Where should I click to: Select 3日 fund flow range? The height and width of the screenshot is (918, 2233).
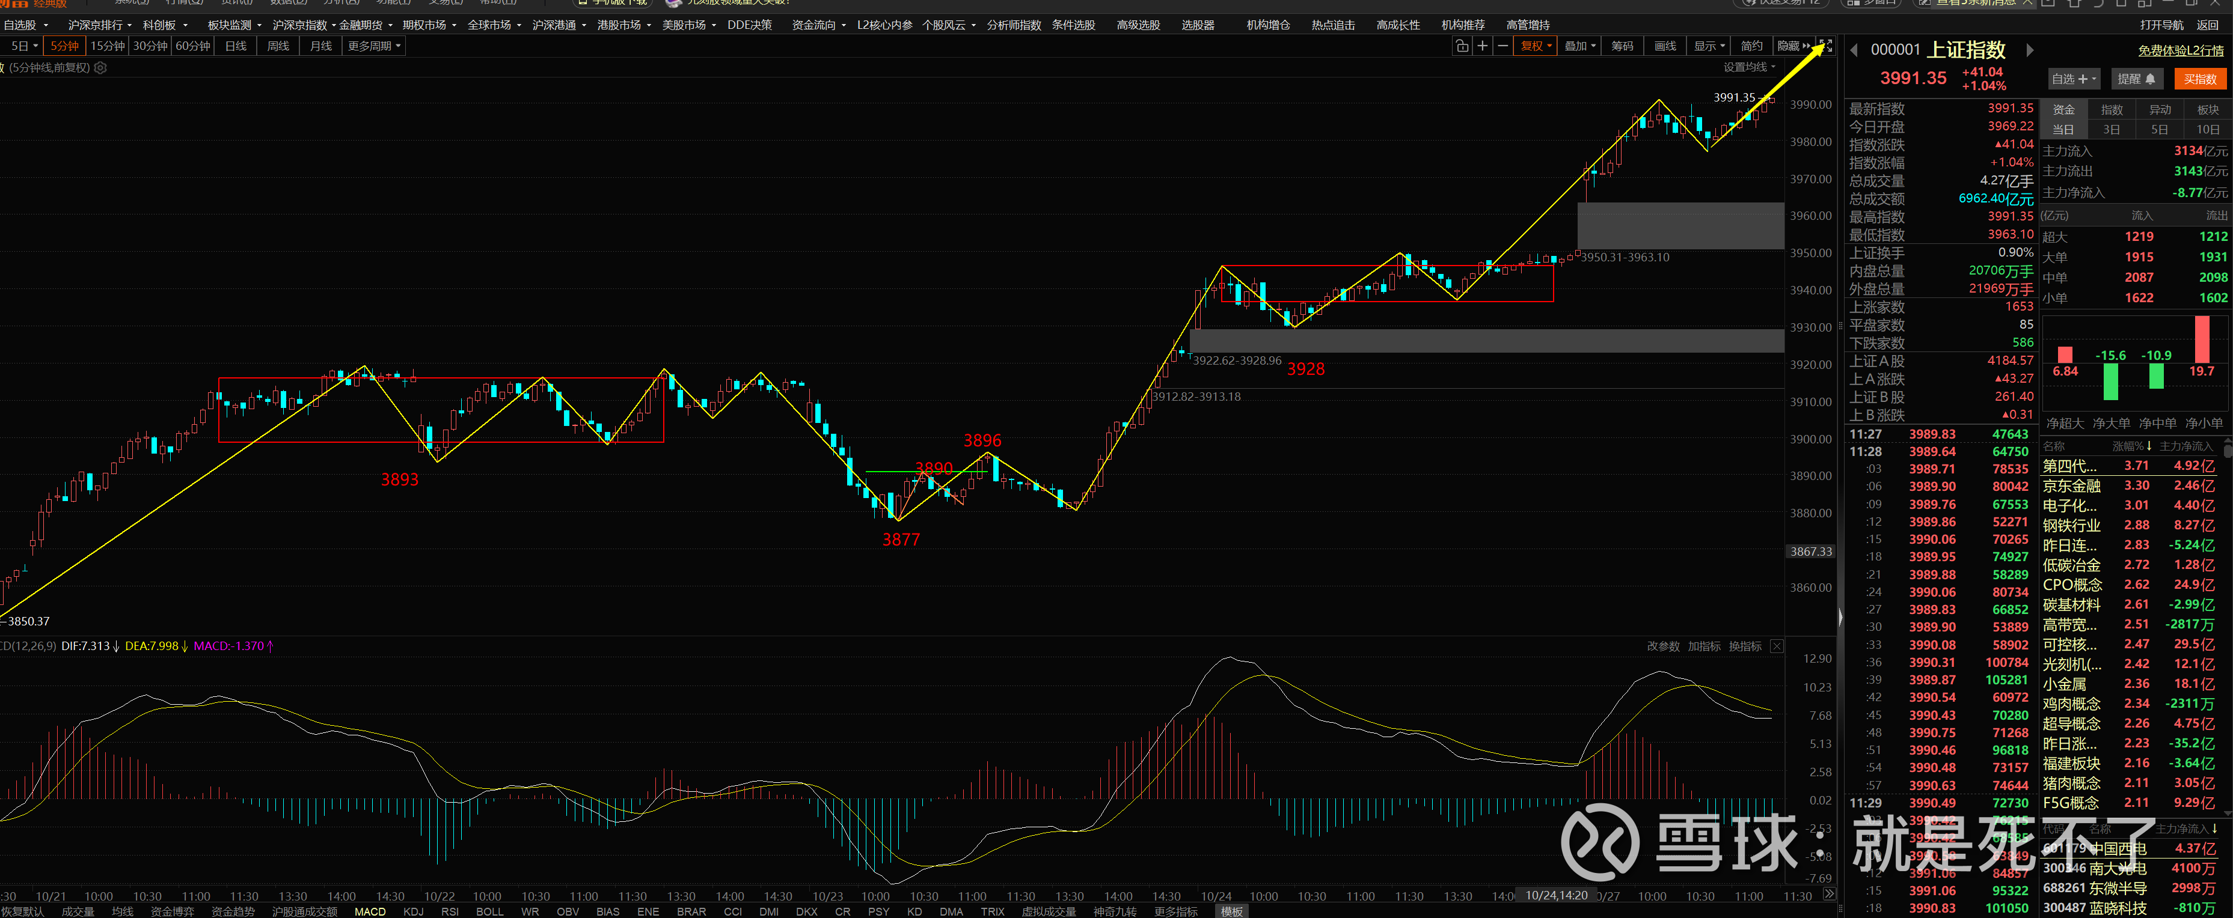pyautogui.click(x=2111, y=130)
